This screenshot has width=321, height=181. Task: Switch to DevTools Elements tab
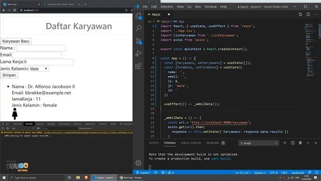[x=18, y=124]
